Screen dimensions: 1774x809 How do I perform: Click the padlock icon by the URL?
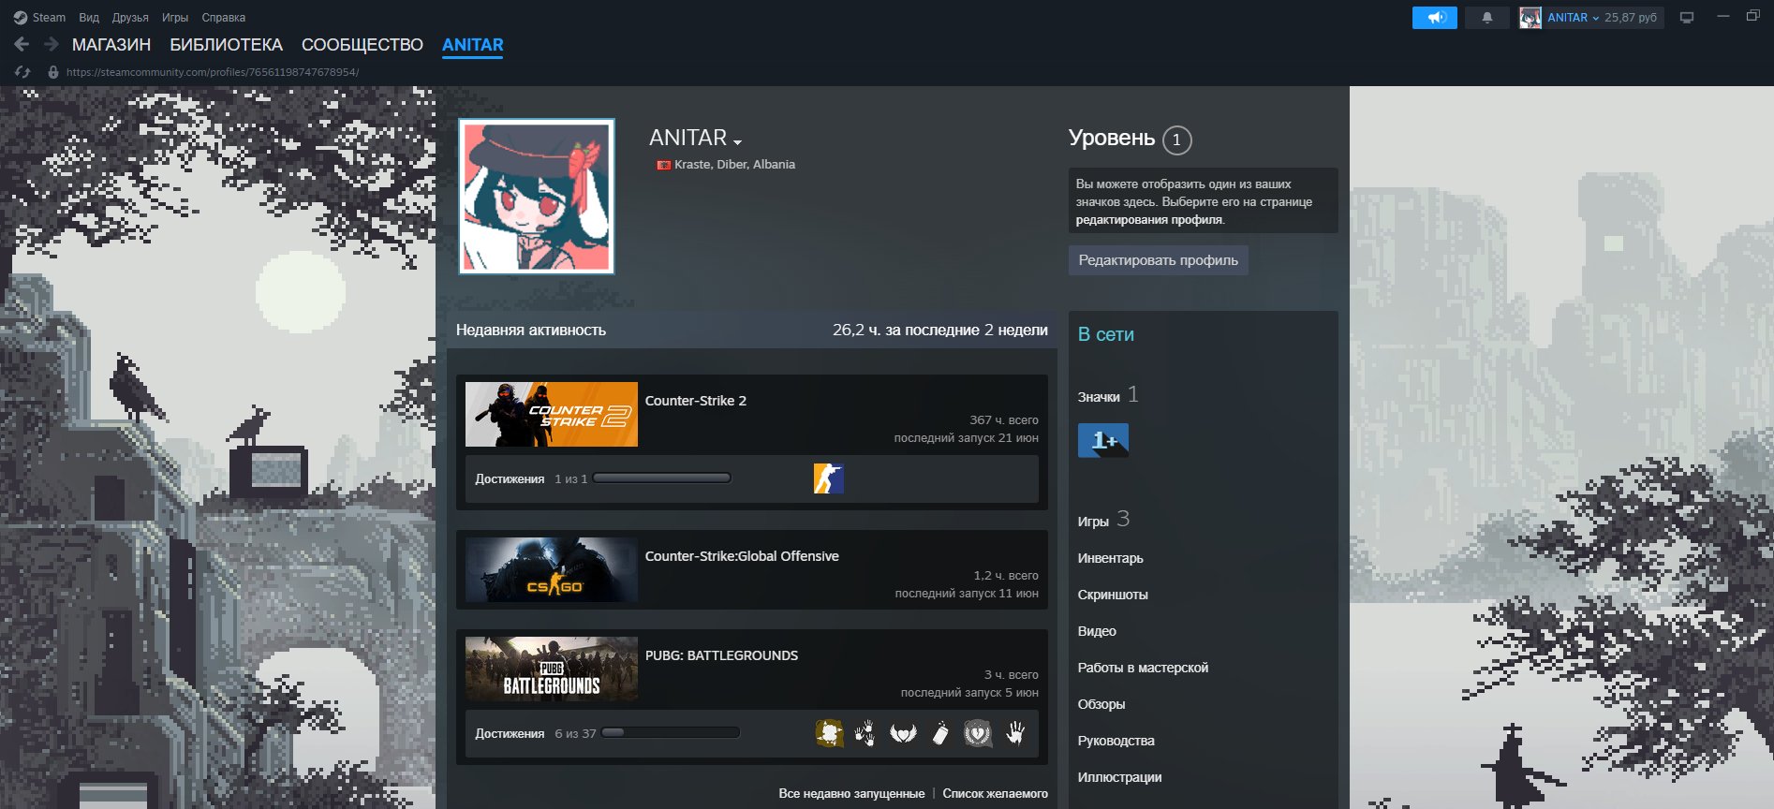53,72
